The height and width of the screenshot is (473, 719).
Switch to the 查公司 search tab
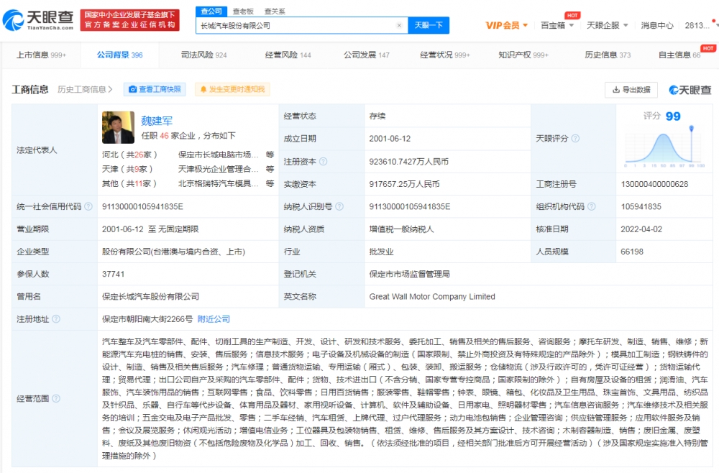click(x=211, y=12)
